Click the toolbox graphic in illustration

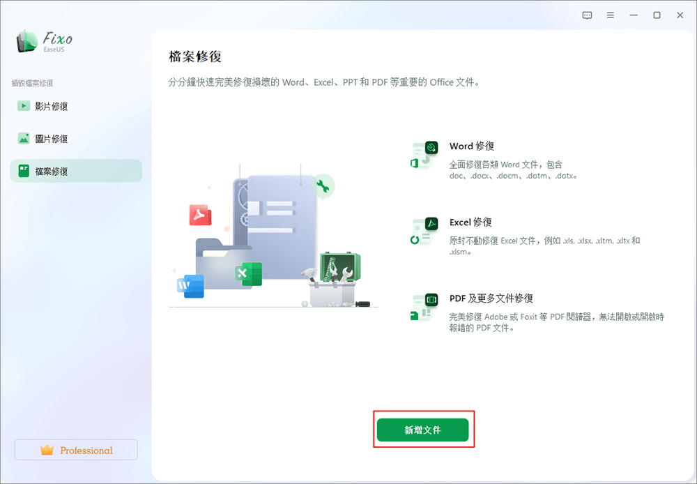[335, 280]
